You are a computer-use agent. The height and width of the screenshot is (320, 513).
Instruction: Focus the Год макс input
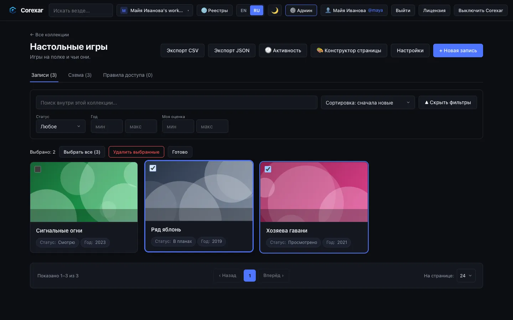141,126
